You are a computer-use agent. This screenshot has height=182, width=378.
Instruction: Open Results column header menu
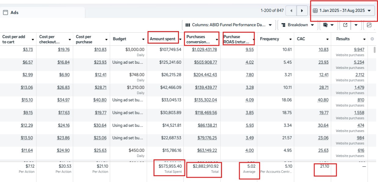click(x=364, y=39)
